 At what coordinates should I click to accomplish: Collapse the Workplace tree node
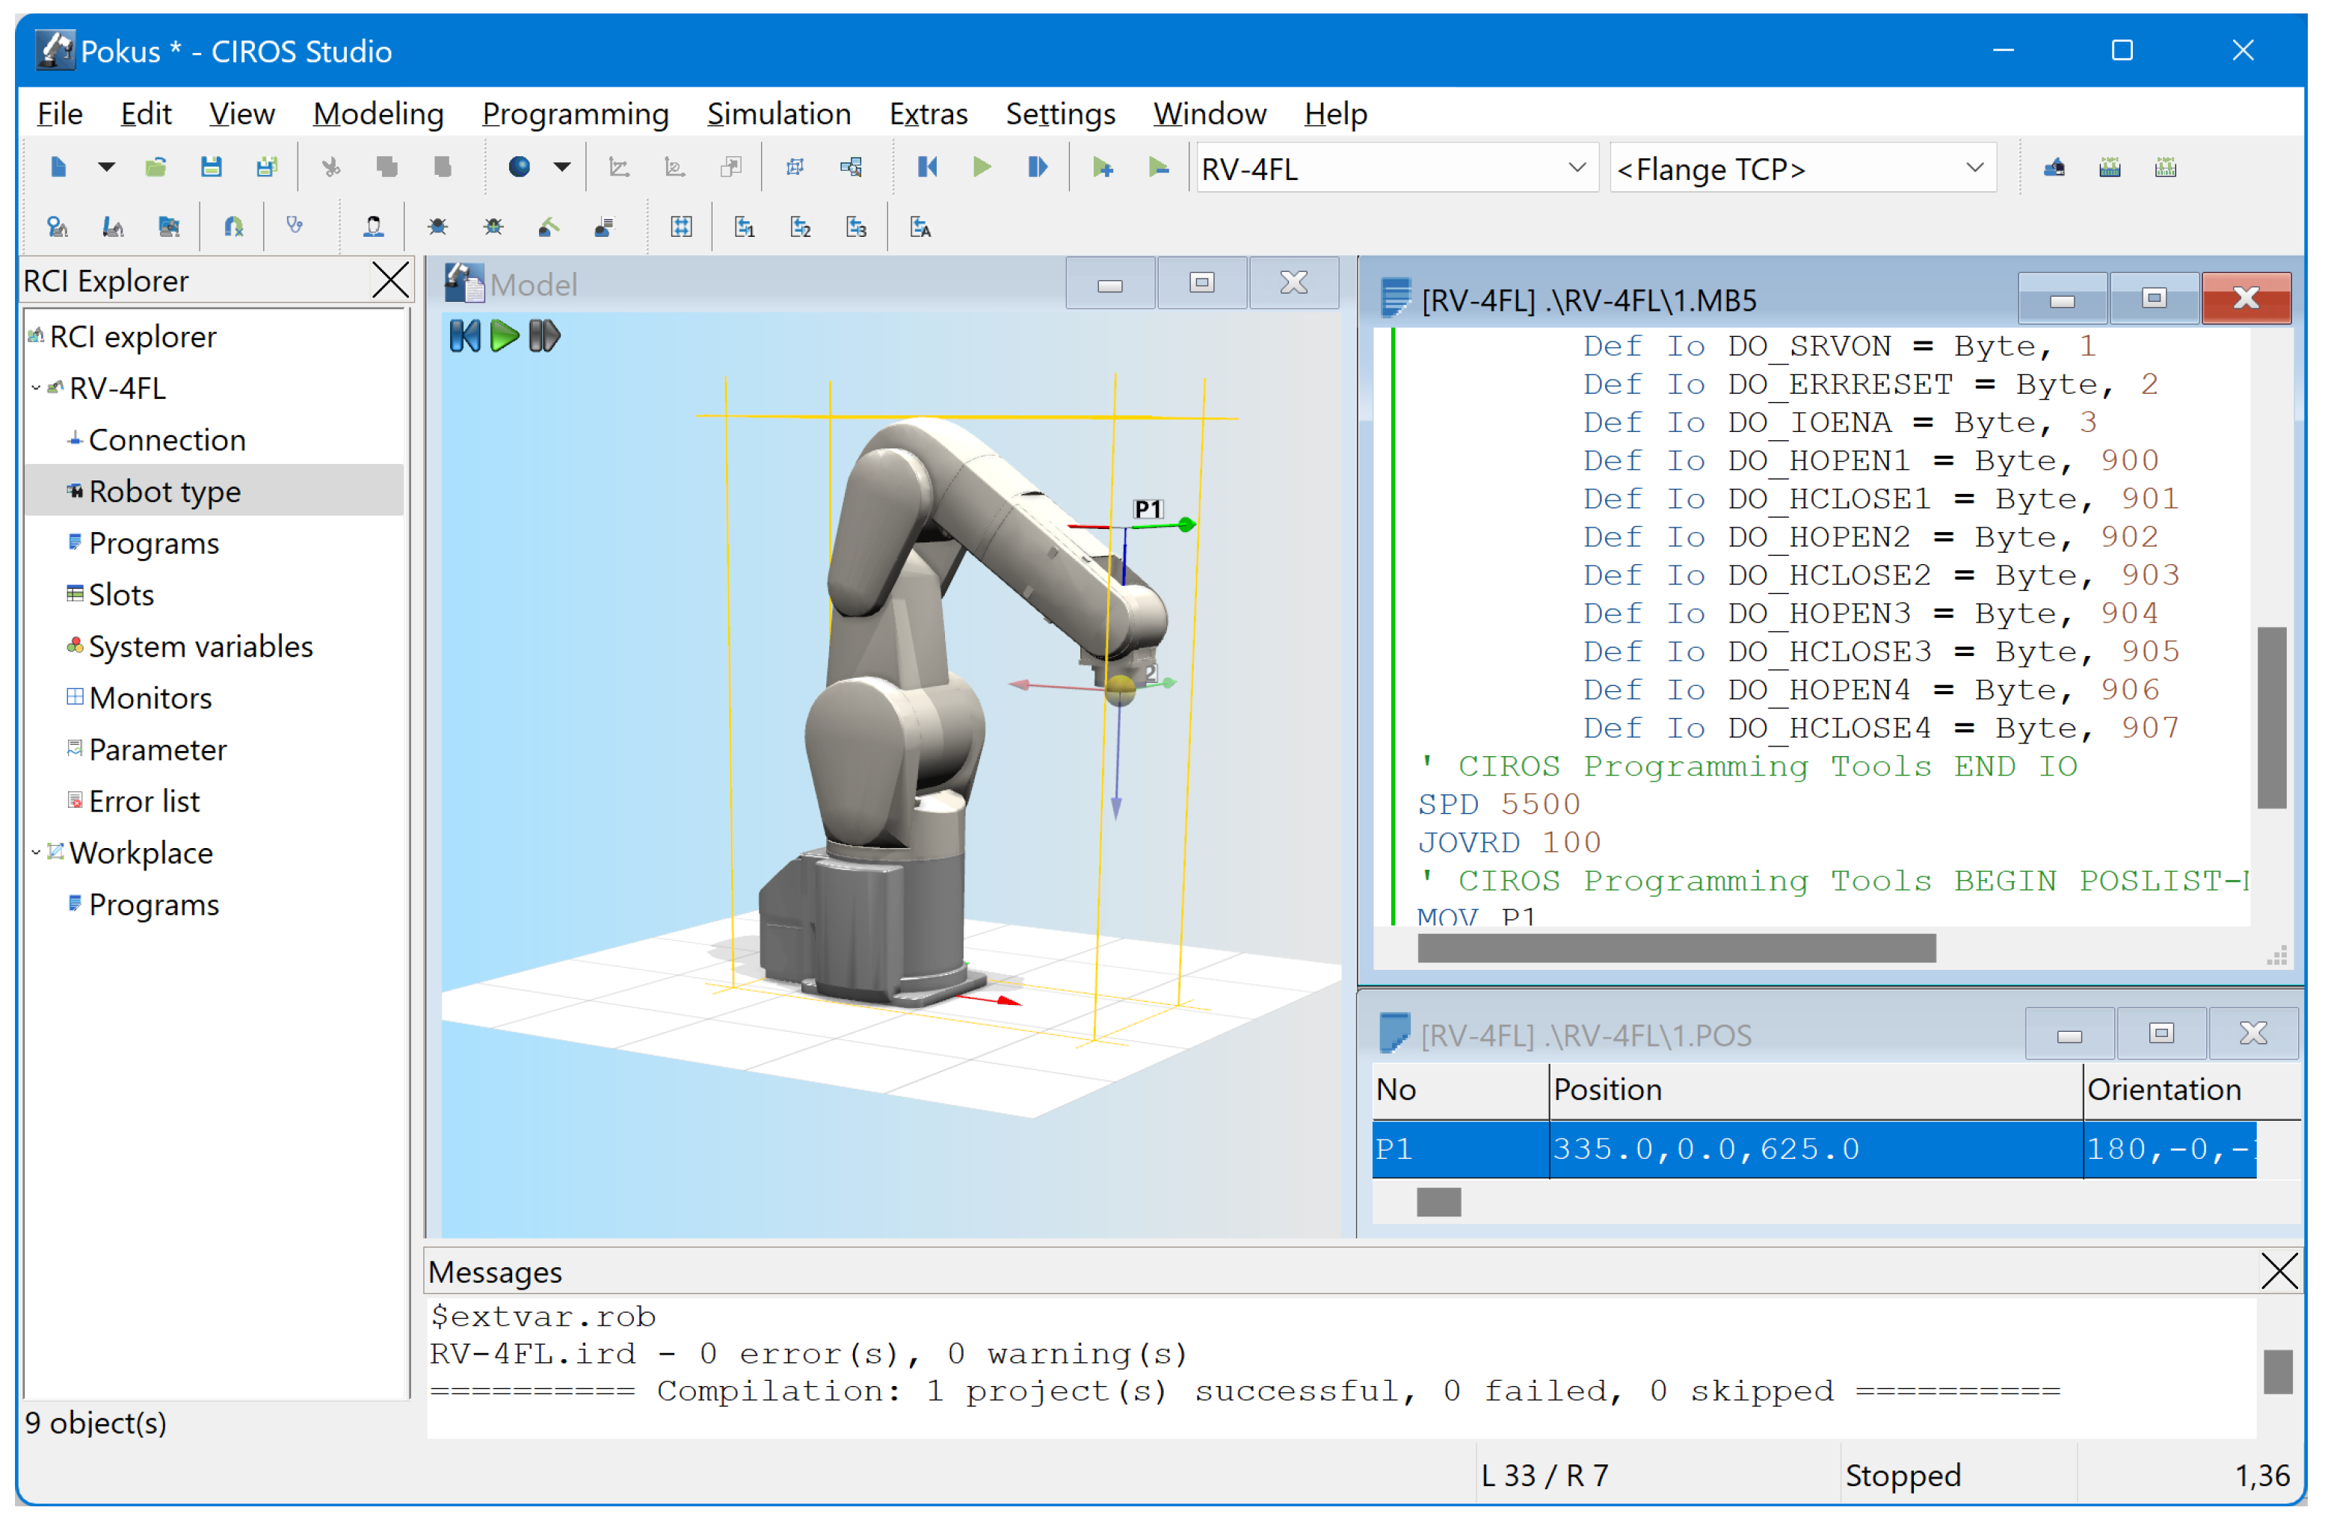[x=36, y=853]
